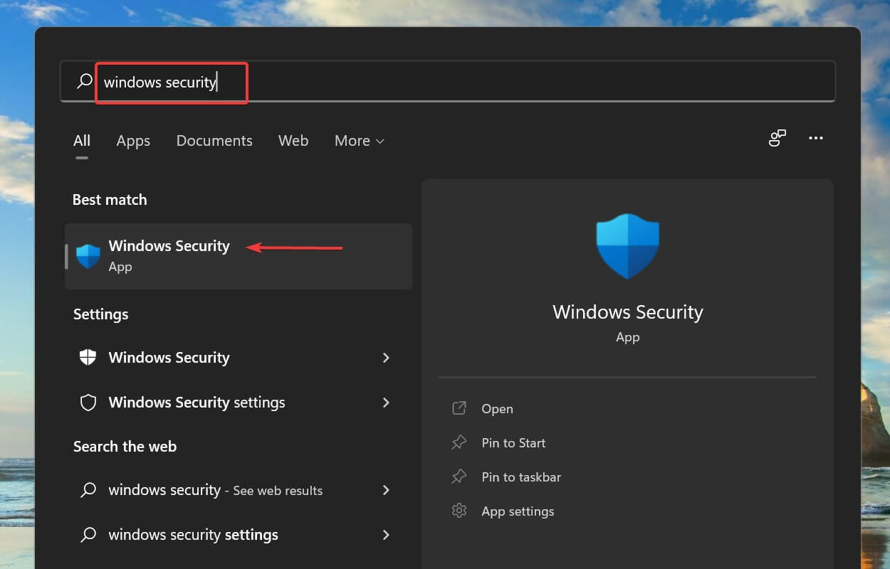Click the App settings gear icon
The image size is (890, 569).
[459, 511]
